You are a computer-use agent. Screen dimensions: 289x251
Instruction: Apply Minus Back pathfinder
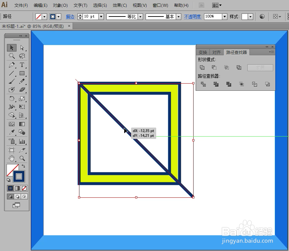click(267, 84)
